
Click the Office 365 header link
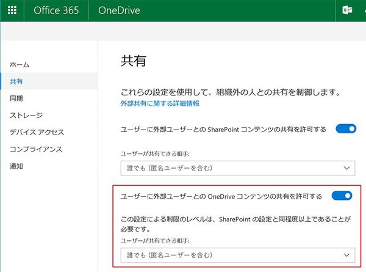56,10
